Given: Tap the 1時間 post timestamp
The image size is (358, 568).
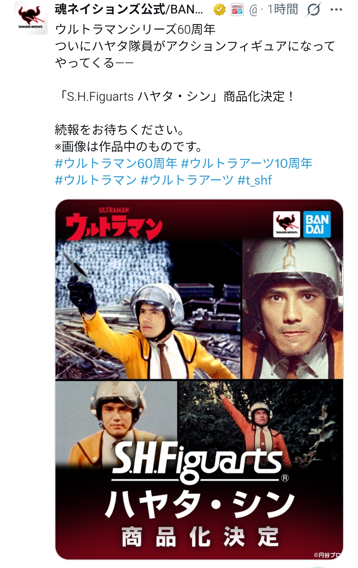Looking at the screenshot, I should click(282, 10).
